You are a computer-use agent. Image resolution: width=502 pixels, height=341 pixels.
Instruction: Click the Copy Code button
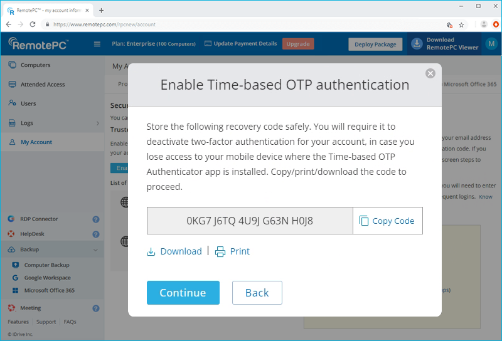387,221
